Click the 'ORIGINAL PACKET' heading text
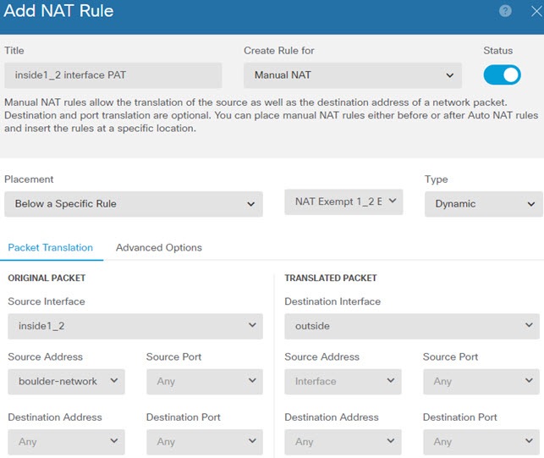544x458 pixels. tap(47, 279)
